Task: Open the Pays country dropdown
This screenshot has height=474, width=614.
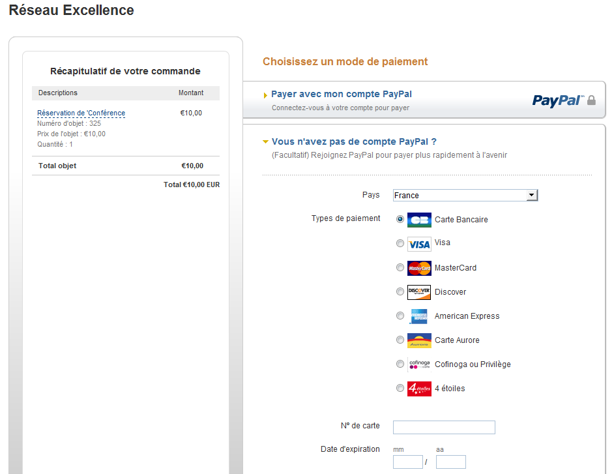Action: pos(465,195)
